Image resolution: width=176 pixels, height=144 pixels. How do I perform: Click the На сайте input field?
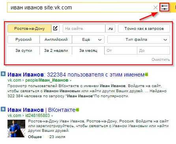point(84,28)
